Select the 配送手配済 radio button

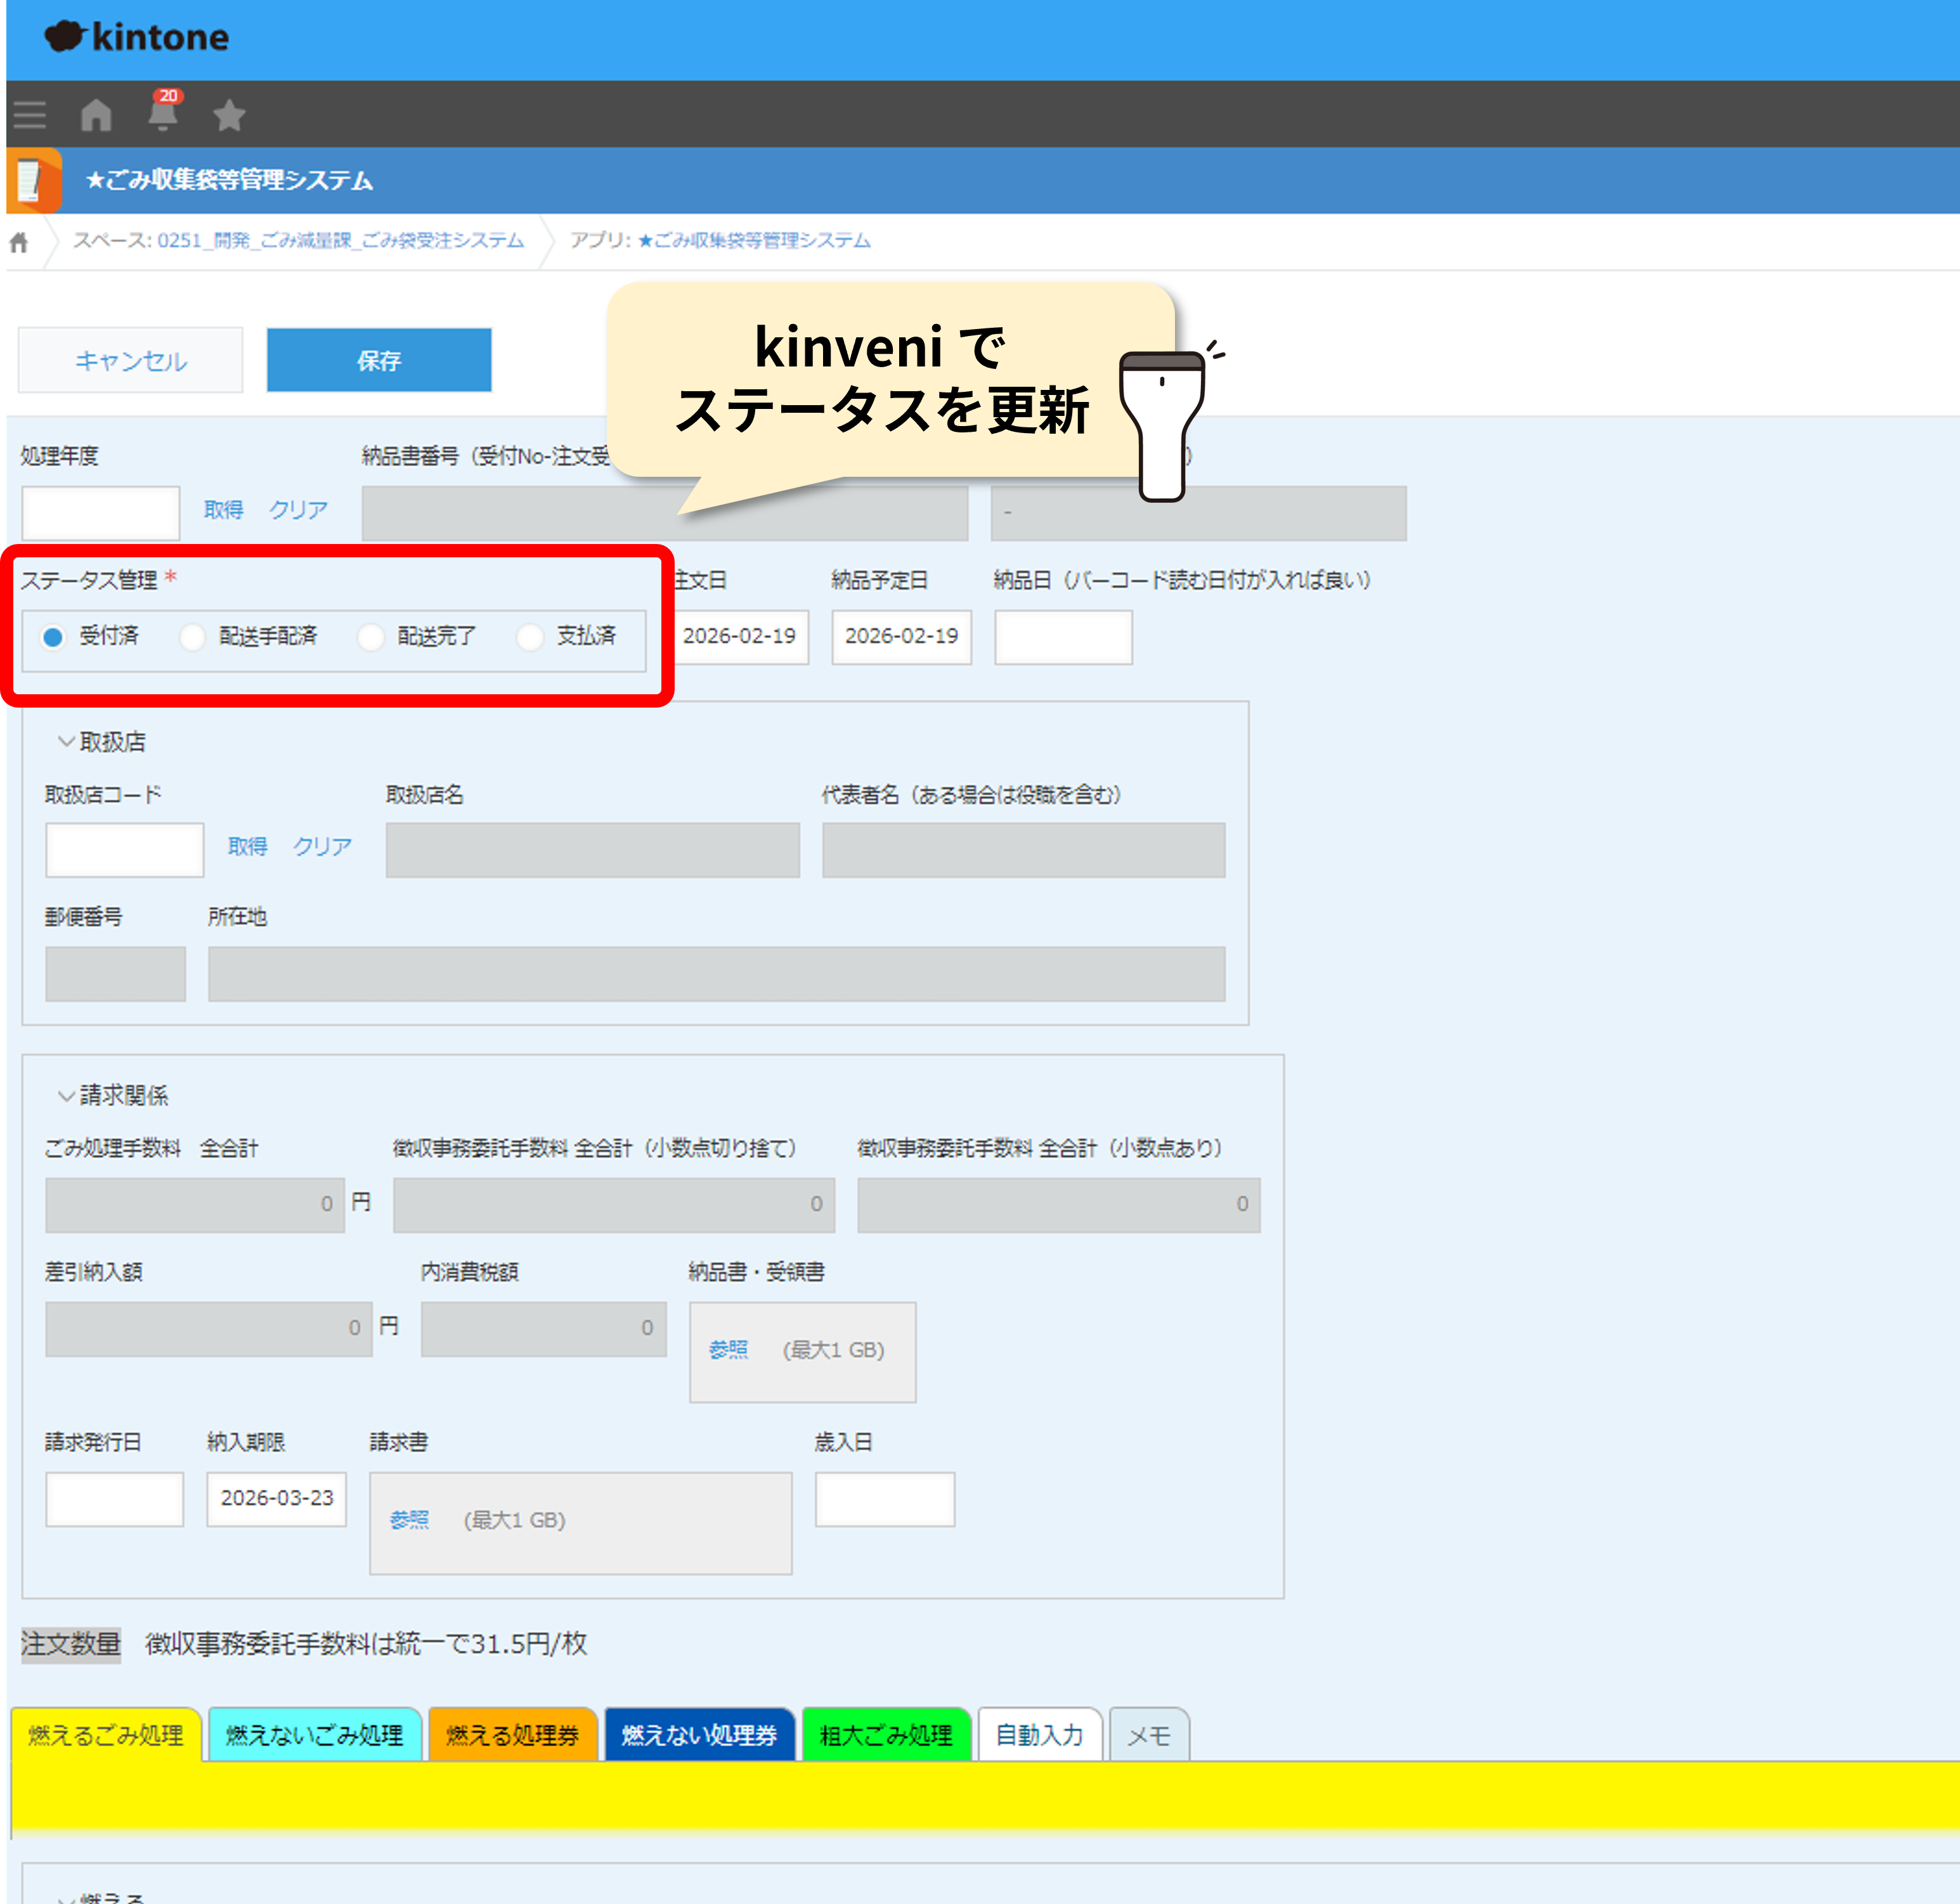point(192,637)
